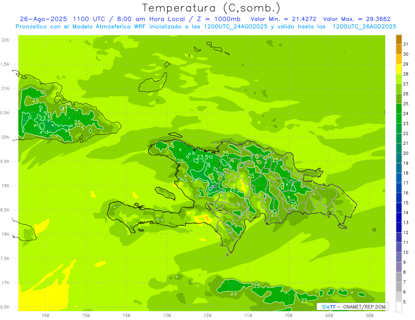Click the 69W longitude label

329,315
